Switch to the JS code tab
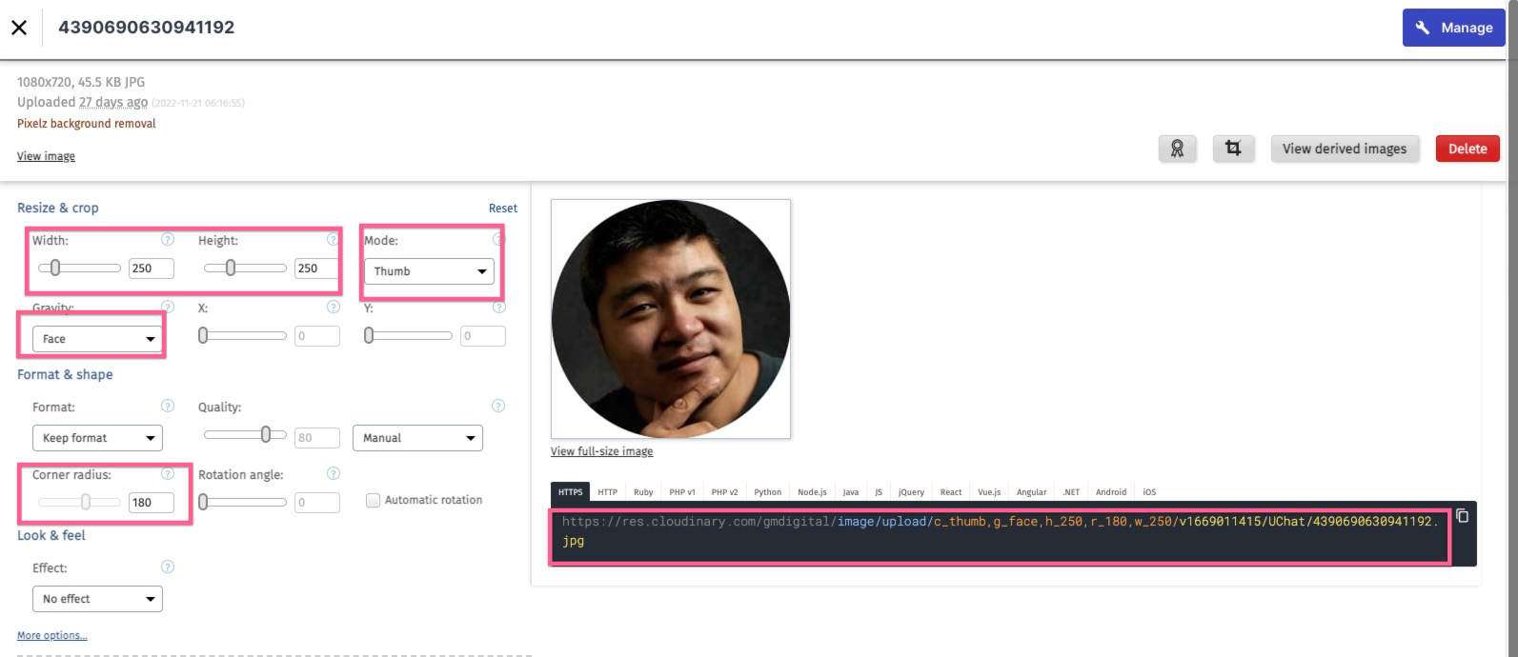The image size is (1518, 657). tap(879, 492)
